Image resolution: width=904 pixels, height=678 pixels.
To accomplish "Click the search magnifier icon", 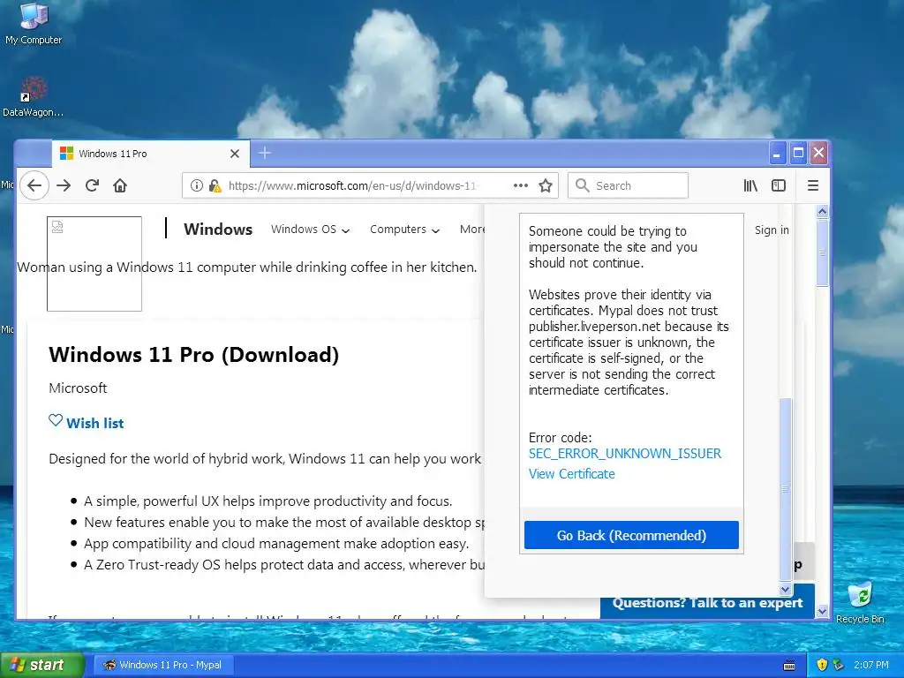I will pyautogui.click(x=583, y=185).
